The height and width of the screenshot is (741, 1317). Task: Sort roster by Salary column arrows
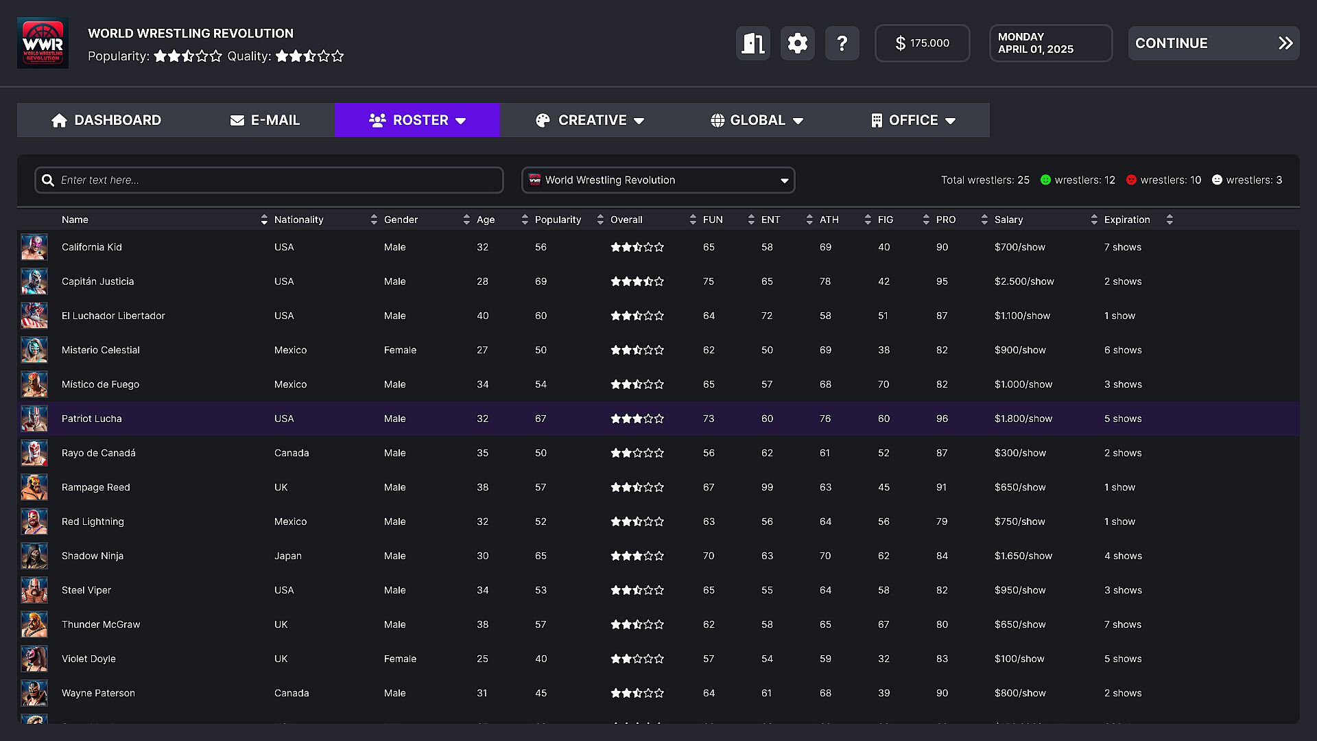click(1094, 220)
